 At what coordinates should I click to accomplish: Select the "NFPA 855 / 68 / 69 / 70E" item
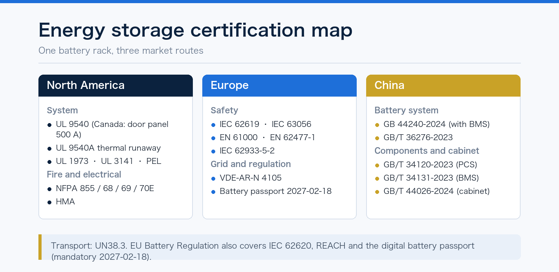(x=105, y=188)
